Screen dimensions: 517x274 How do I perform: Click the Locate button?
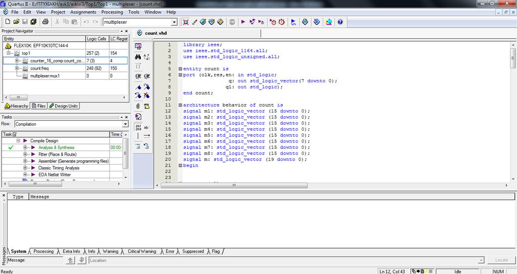tap(501, 260)
